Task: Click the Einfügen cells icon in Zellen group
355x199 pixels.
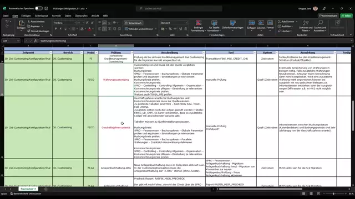Action: click(x=251, y=23)
